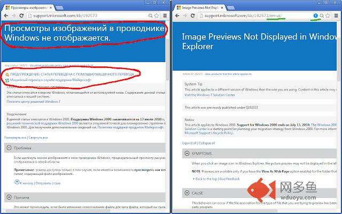The width and height of the screenshot is (342, 214).
Task: Open 'Посетите центр решений Windows 7' link
Action: pos(33,102)
